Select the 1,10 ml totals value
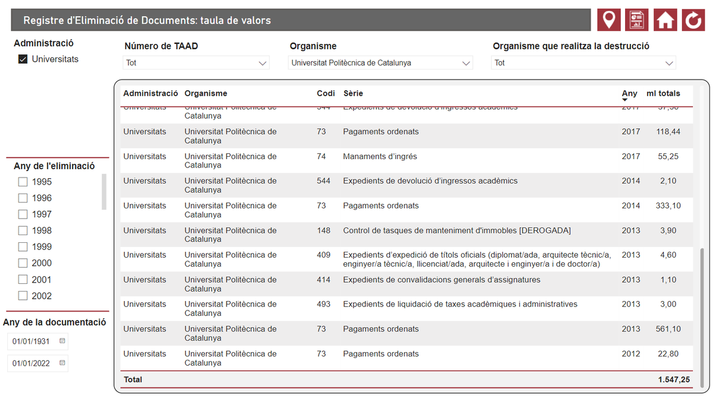This screenshot has width=713, height=399. click(668, 280)
